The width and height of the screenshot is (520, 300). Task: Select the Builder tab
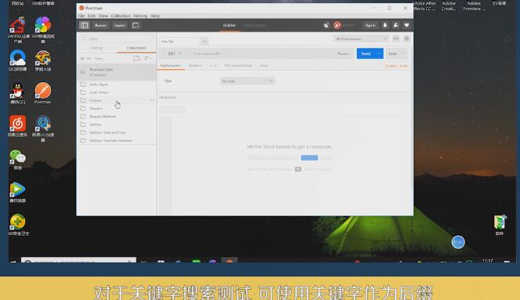click(x=229, y=25)
